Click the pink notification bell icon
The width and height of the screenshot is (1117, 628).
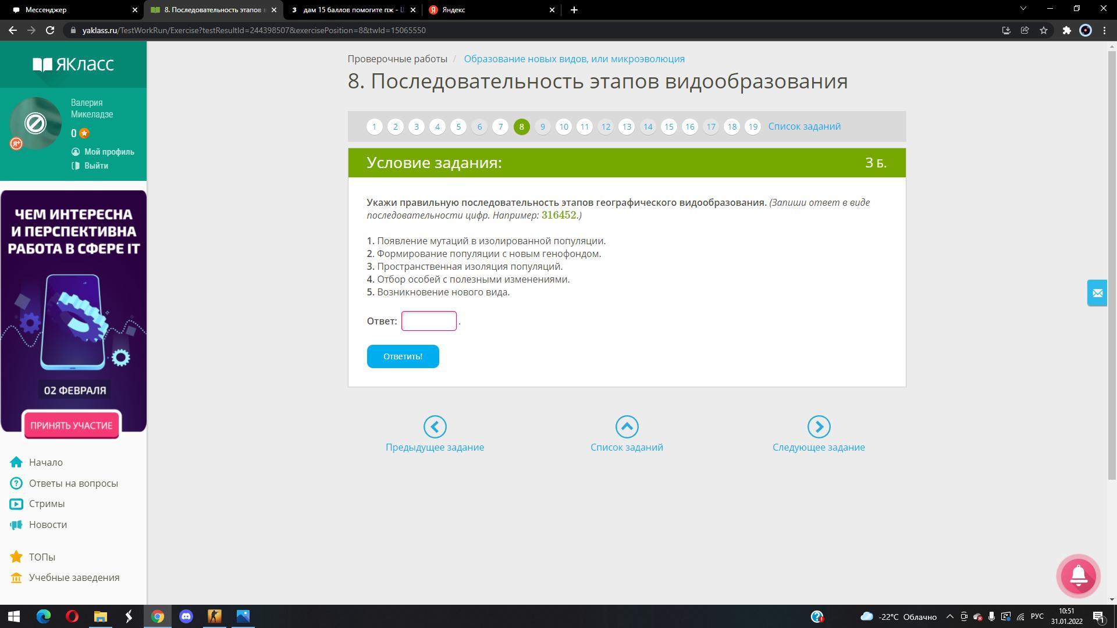click(1078, 576)
